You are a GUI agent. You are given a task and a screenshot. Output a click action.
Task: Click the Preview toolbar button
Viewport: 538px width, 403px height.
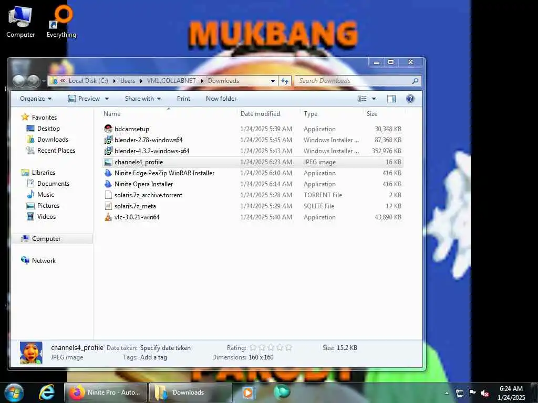(x=84, y=99)
